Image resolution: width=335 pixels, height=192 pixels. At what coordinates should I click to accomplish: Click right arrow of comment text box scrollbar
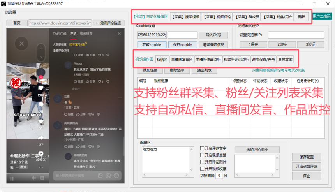pos(187,175)
